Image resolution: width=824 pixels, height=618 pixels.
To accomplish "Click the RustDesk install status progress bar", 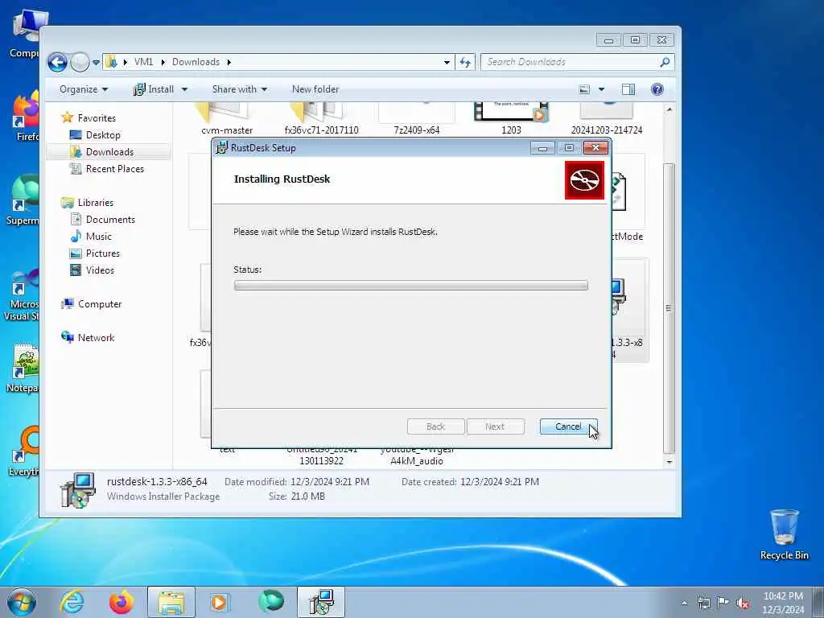I will 411,286.
